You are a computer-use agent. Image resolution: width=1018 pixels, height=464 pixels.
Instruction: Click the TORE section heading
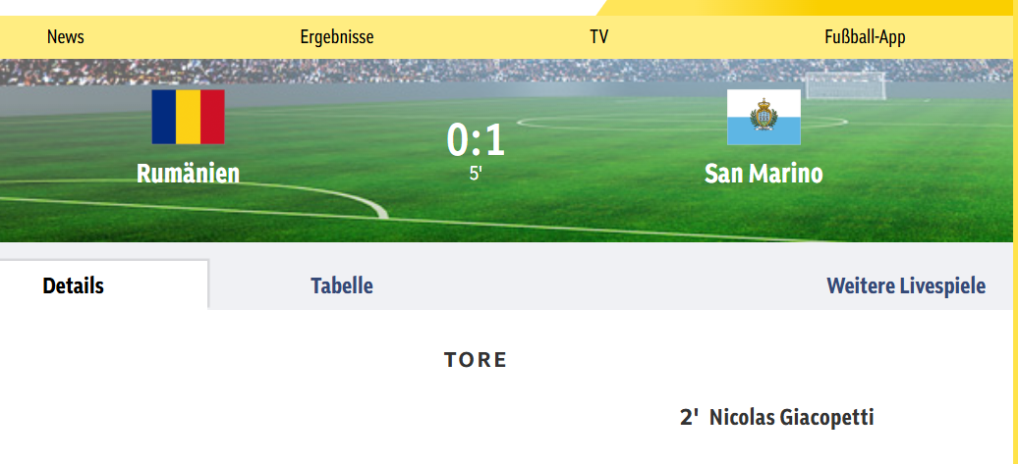coord(476,360)
